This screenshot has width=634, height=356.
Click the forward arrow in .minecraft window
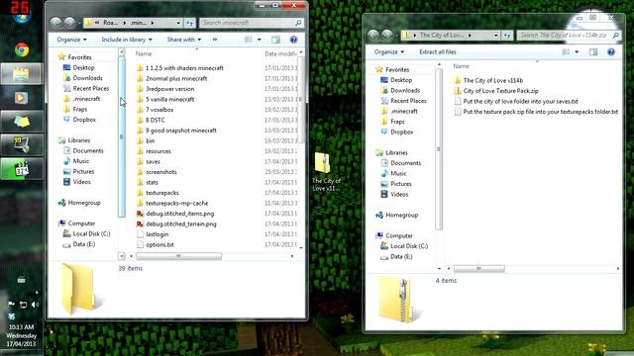69,23
